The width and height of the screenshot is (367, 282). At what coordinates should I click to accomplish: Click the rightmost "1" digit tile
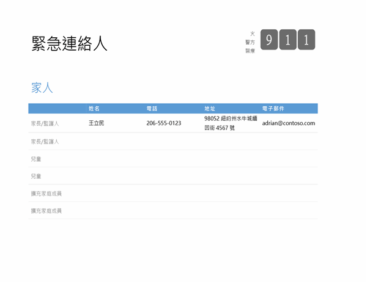pos(306,40)
